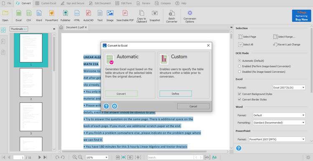This screenshot has height=161, width=313.
Task: Open the Help tab
Action: pyautogui.click(x=181, y=3)
